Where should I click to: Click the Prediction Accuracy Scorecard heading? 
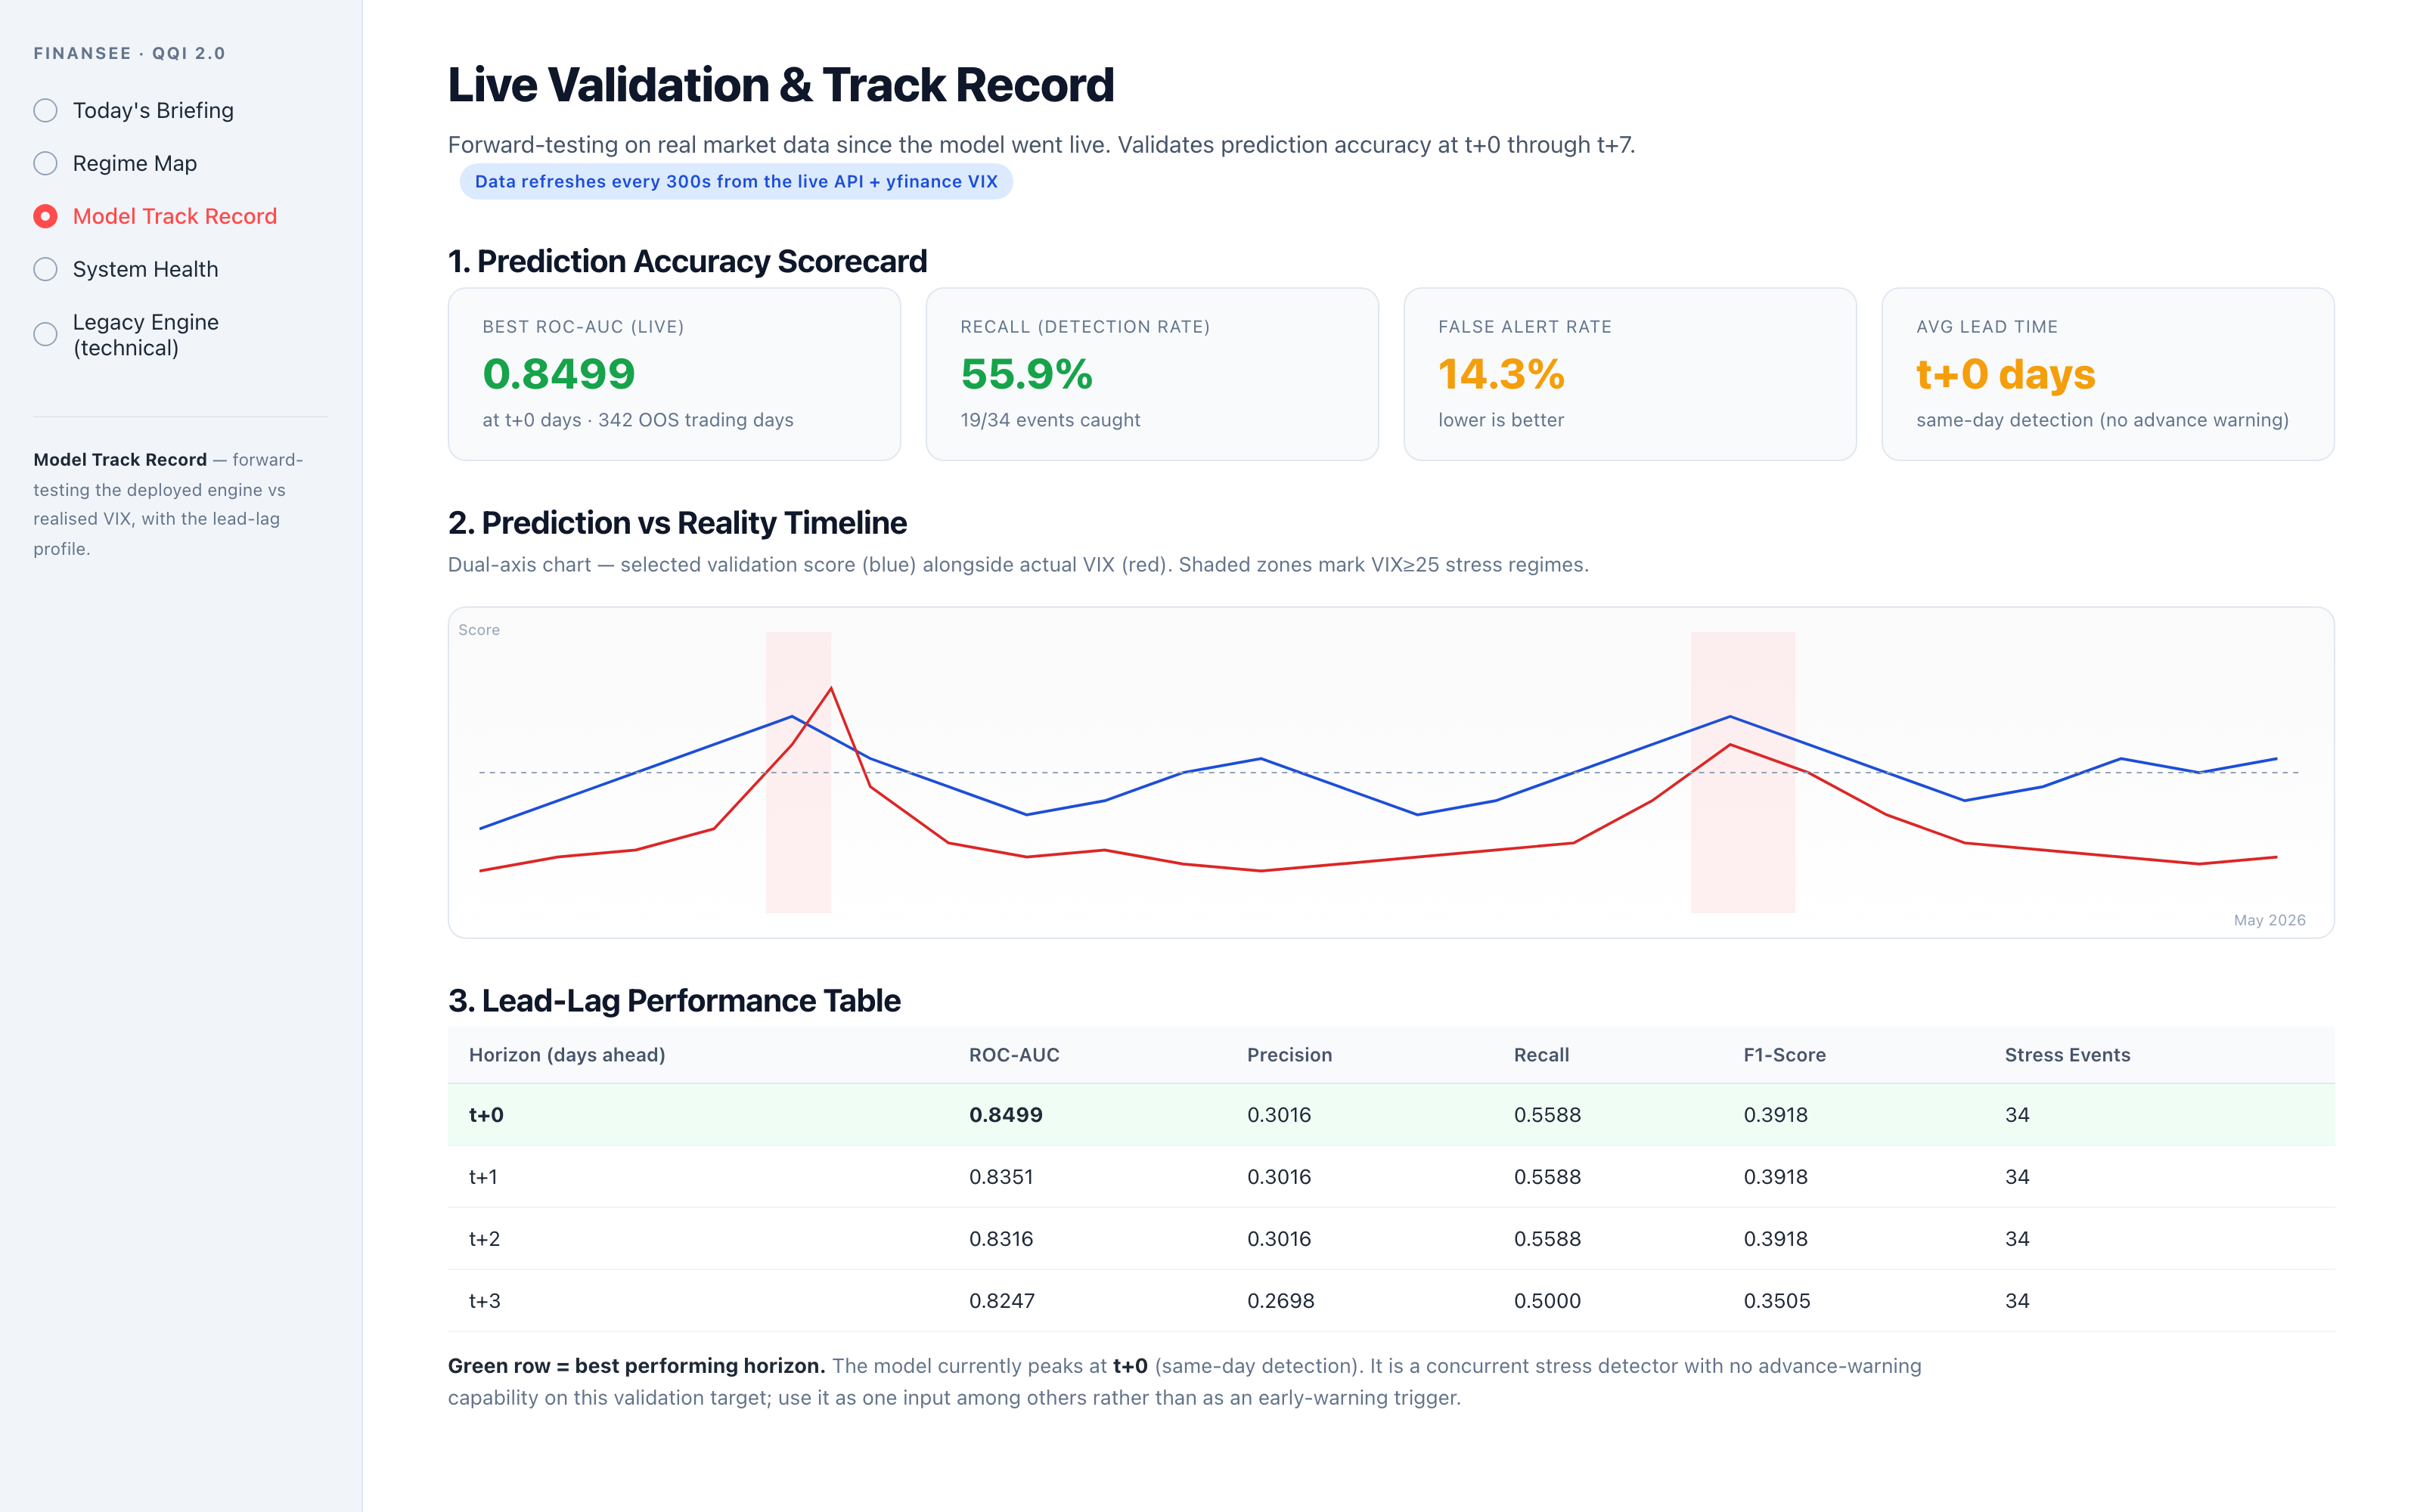pyautogui.click(x=688, y=261)
